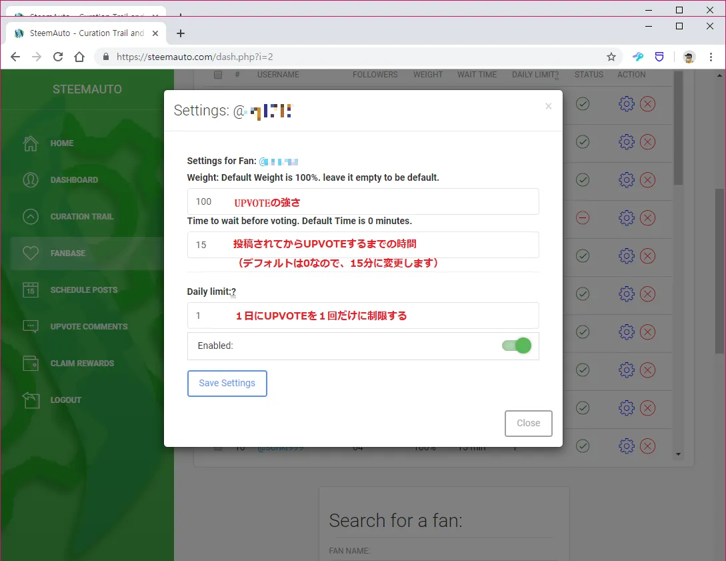The height and width of the screenshot is (561, 726).
Task: Click the house icon beside HOME
Action: tap(31, 143)
